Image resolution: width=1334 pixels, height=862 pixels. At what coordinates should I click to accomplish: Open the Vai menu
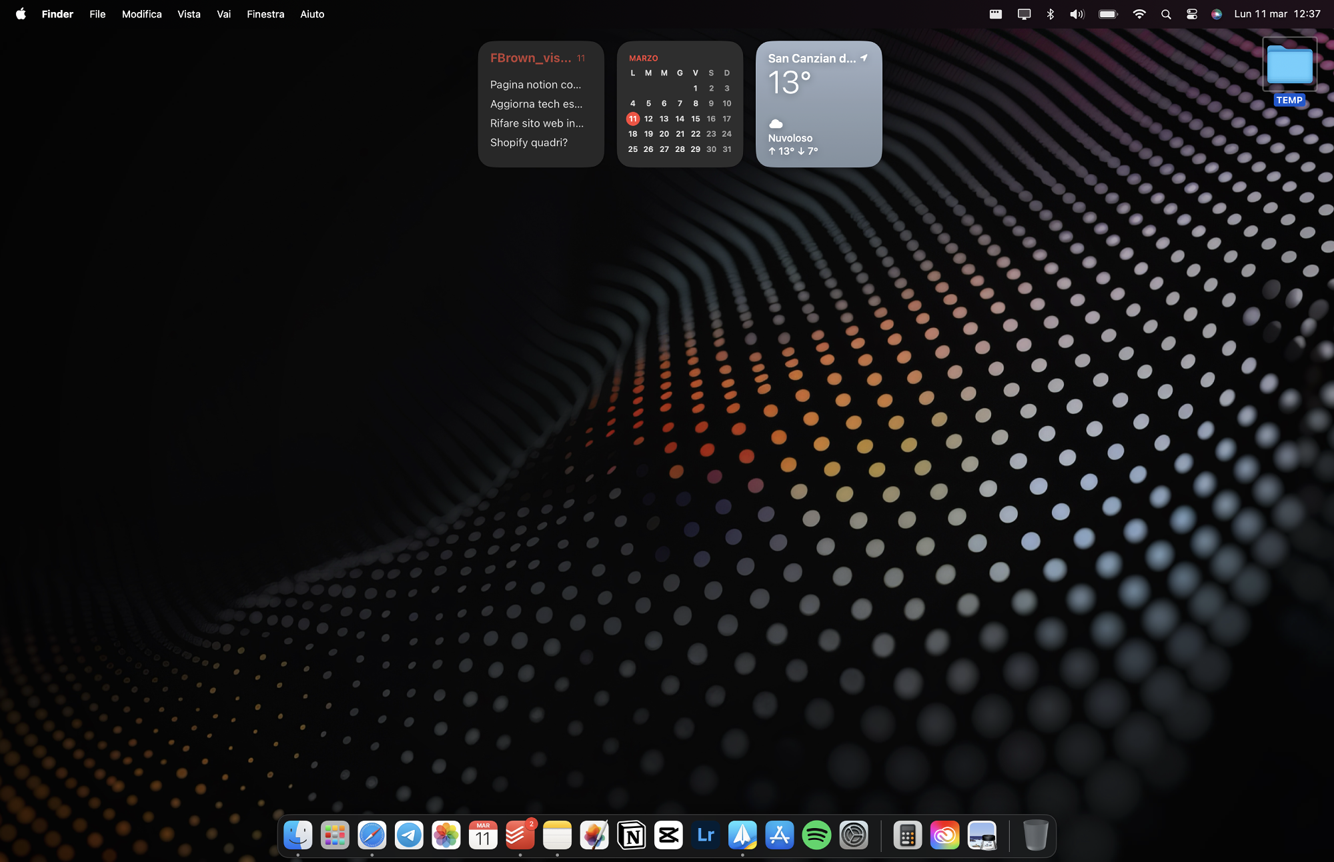pyautogui.click(x=223, y=14)
